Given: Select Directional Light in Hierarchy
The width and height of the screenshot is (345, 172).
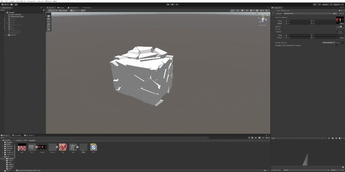Looking at the screenshot, I should pyautogui.click(x=17, y=17).
